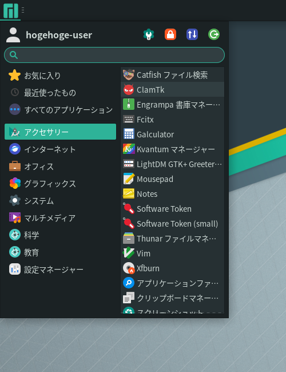This screenshot has width=286, height=372.
Task: Open the インターネット category
Action: tap(60, 149)
